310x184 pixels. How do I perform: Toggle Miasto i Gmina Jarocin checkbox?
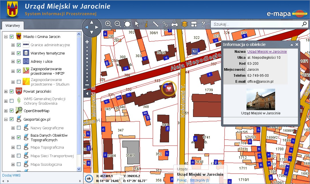[12, 37]
